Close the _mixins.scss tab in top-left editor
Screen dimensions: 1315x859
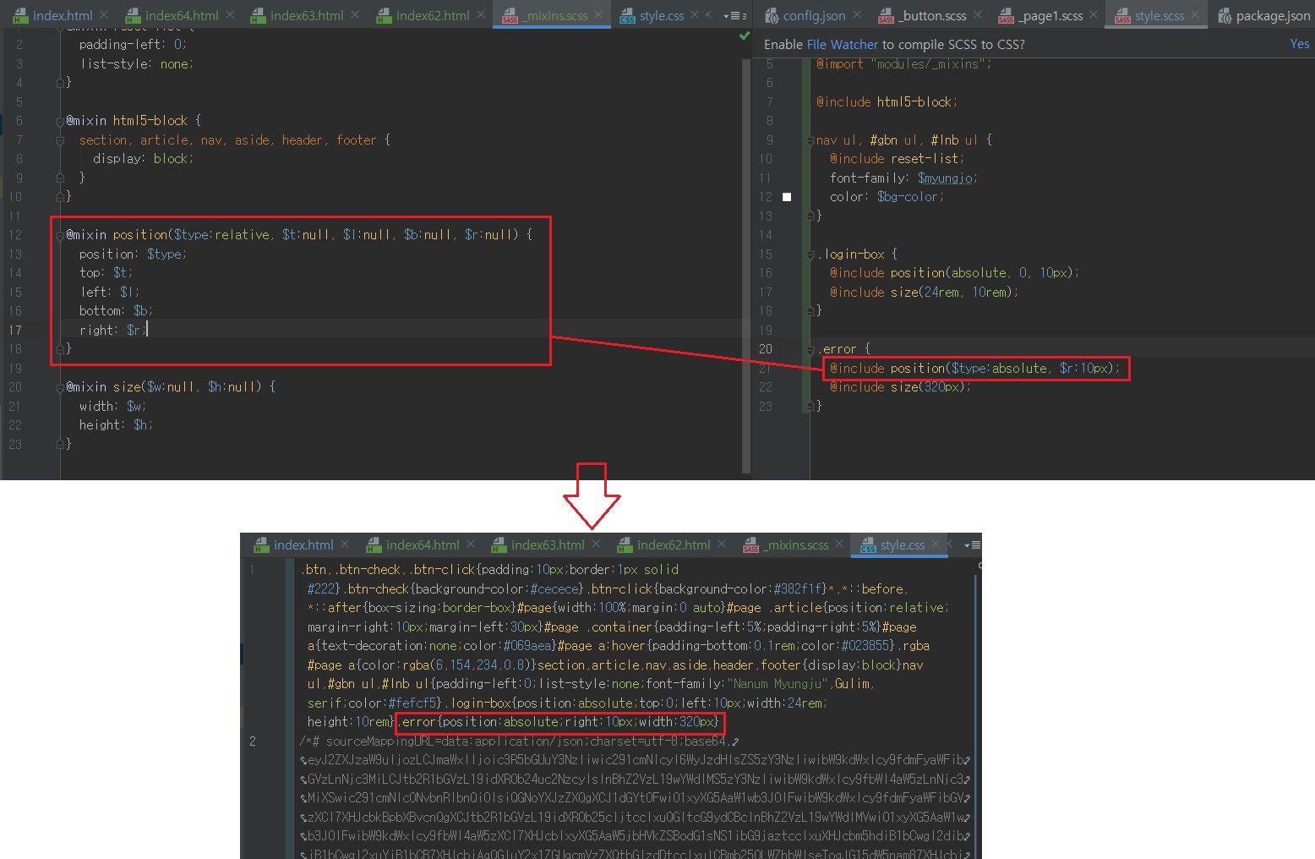[x=598, y=15]
